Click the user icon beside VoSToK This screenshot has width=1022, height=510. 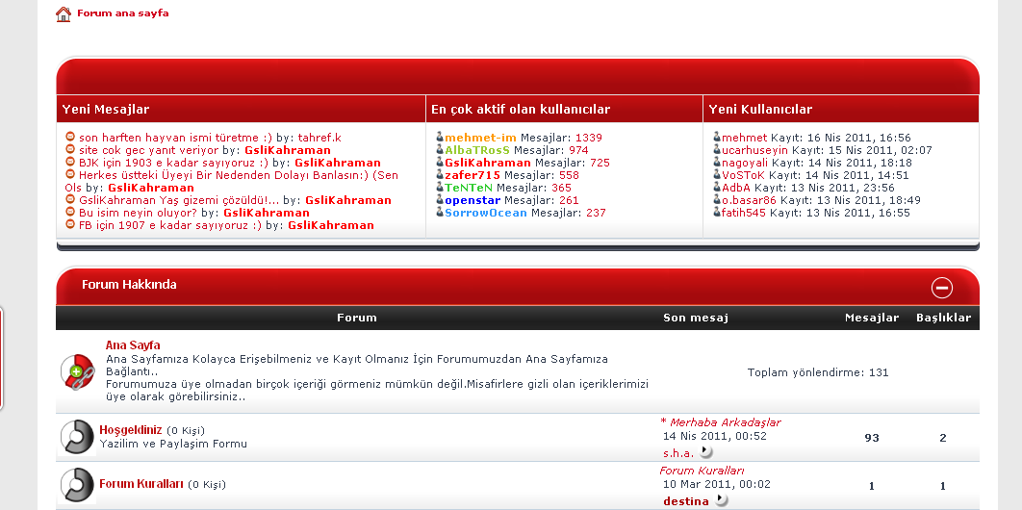717,174
